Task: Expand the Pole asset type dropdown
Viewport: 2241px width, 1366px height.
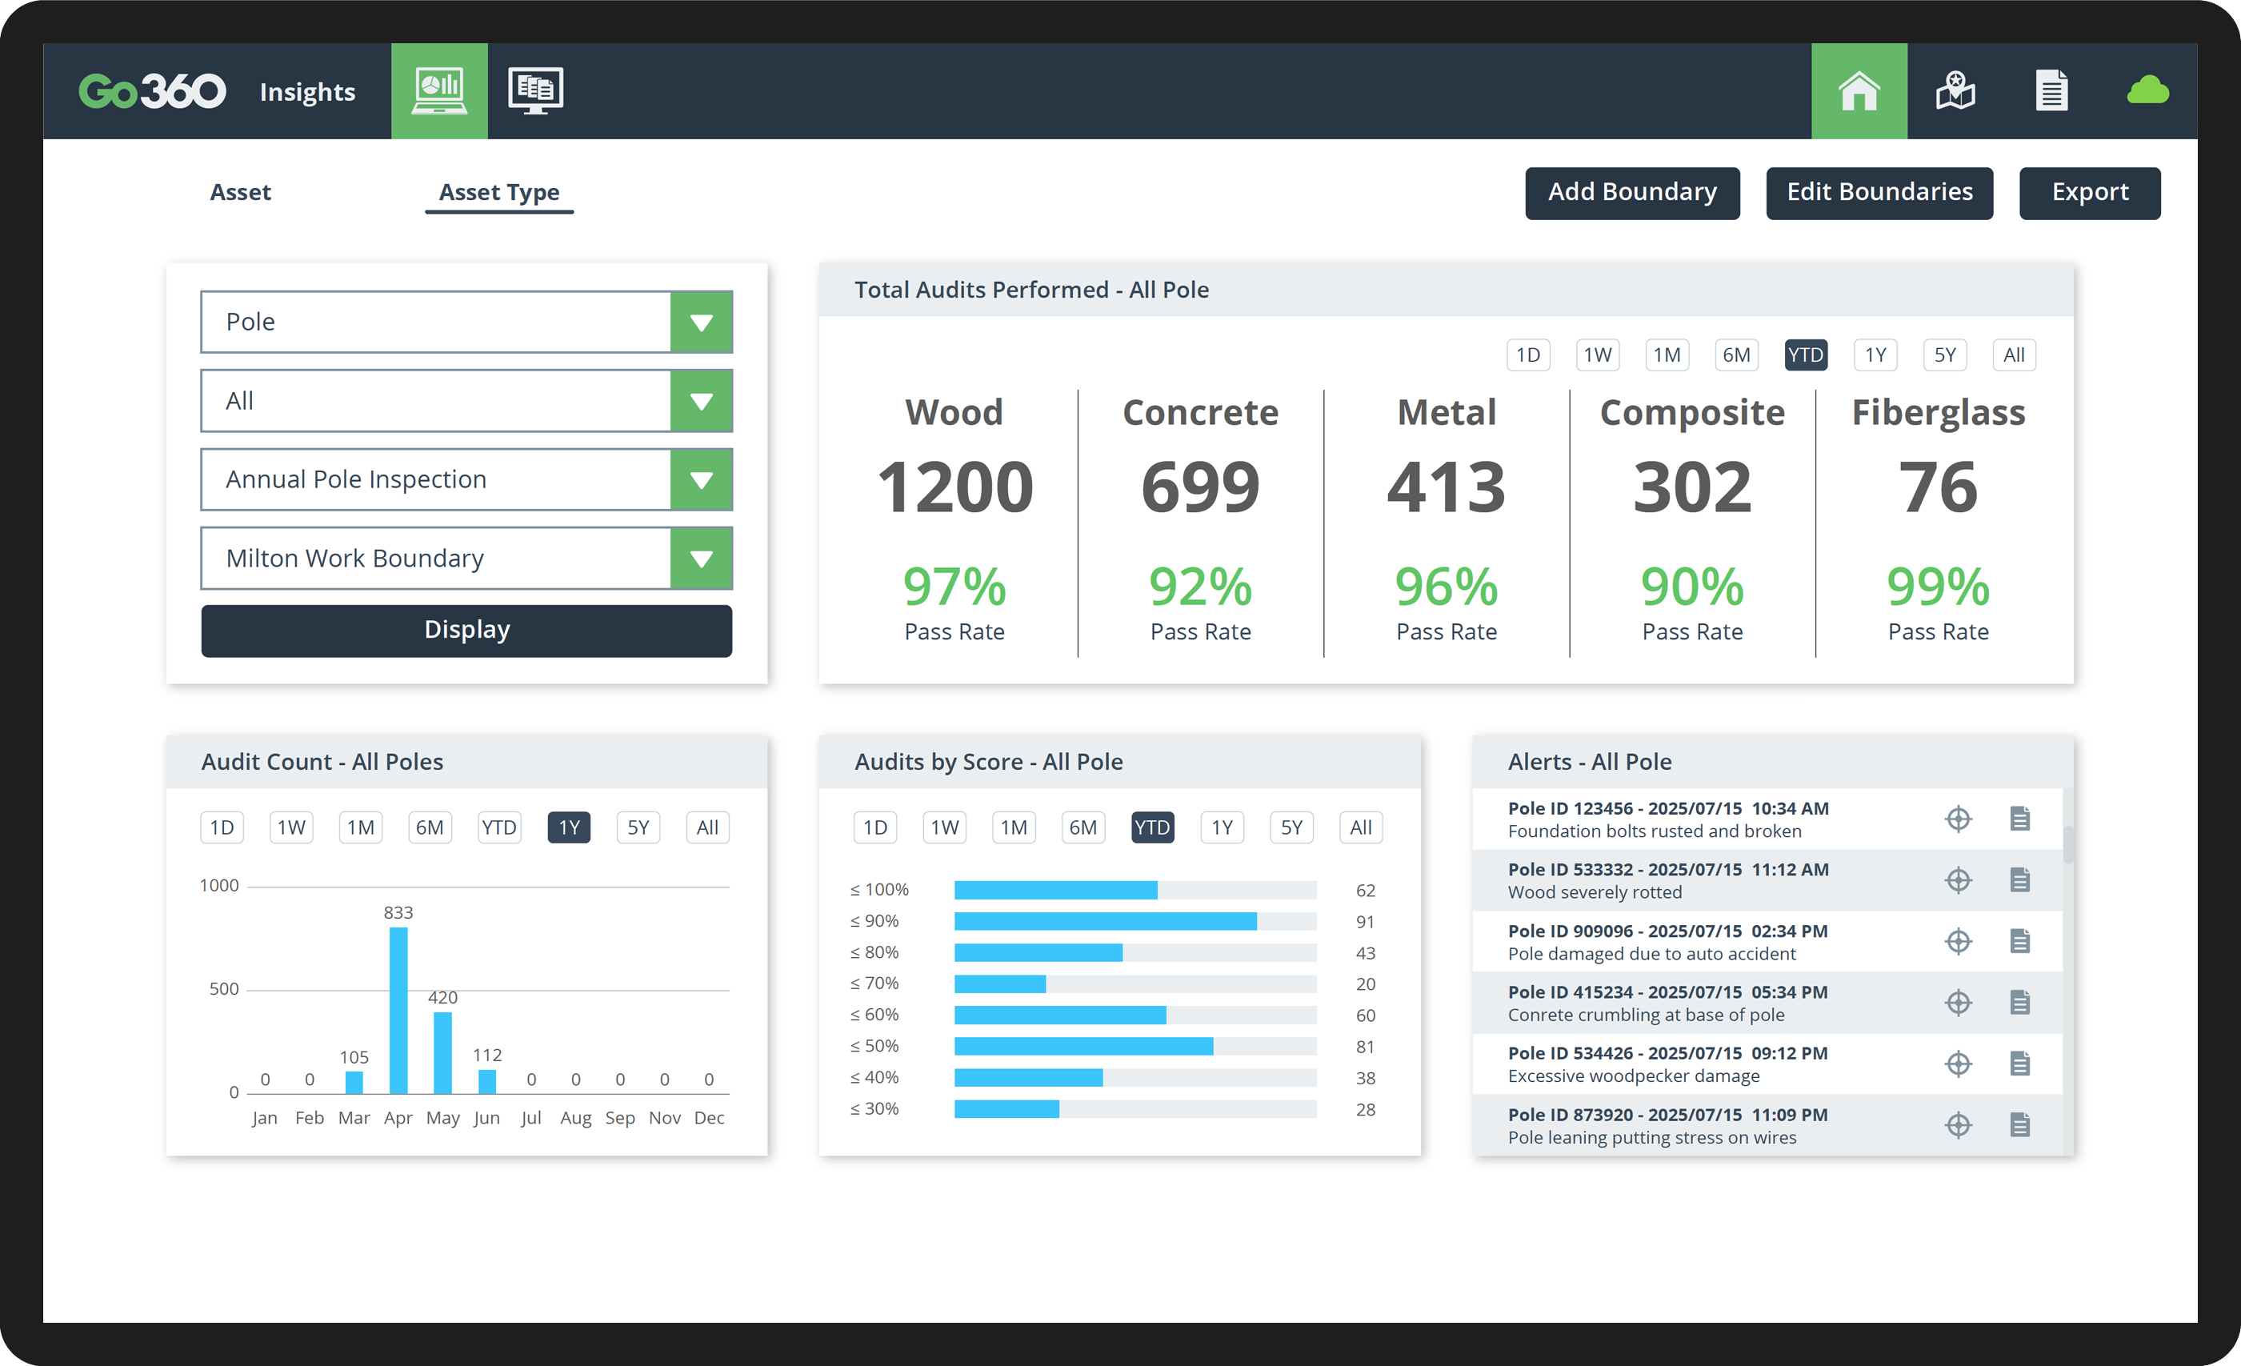Action: tap(700, 322)
